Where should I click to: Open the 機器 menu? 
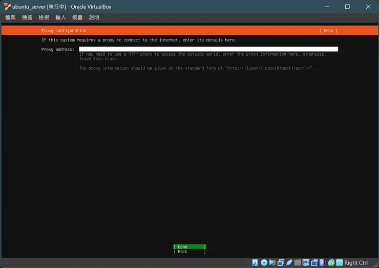[x=27, y=17]
